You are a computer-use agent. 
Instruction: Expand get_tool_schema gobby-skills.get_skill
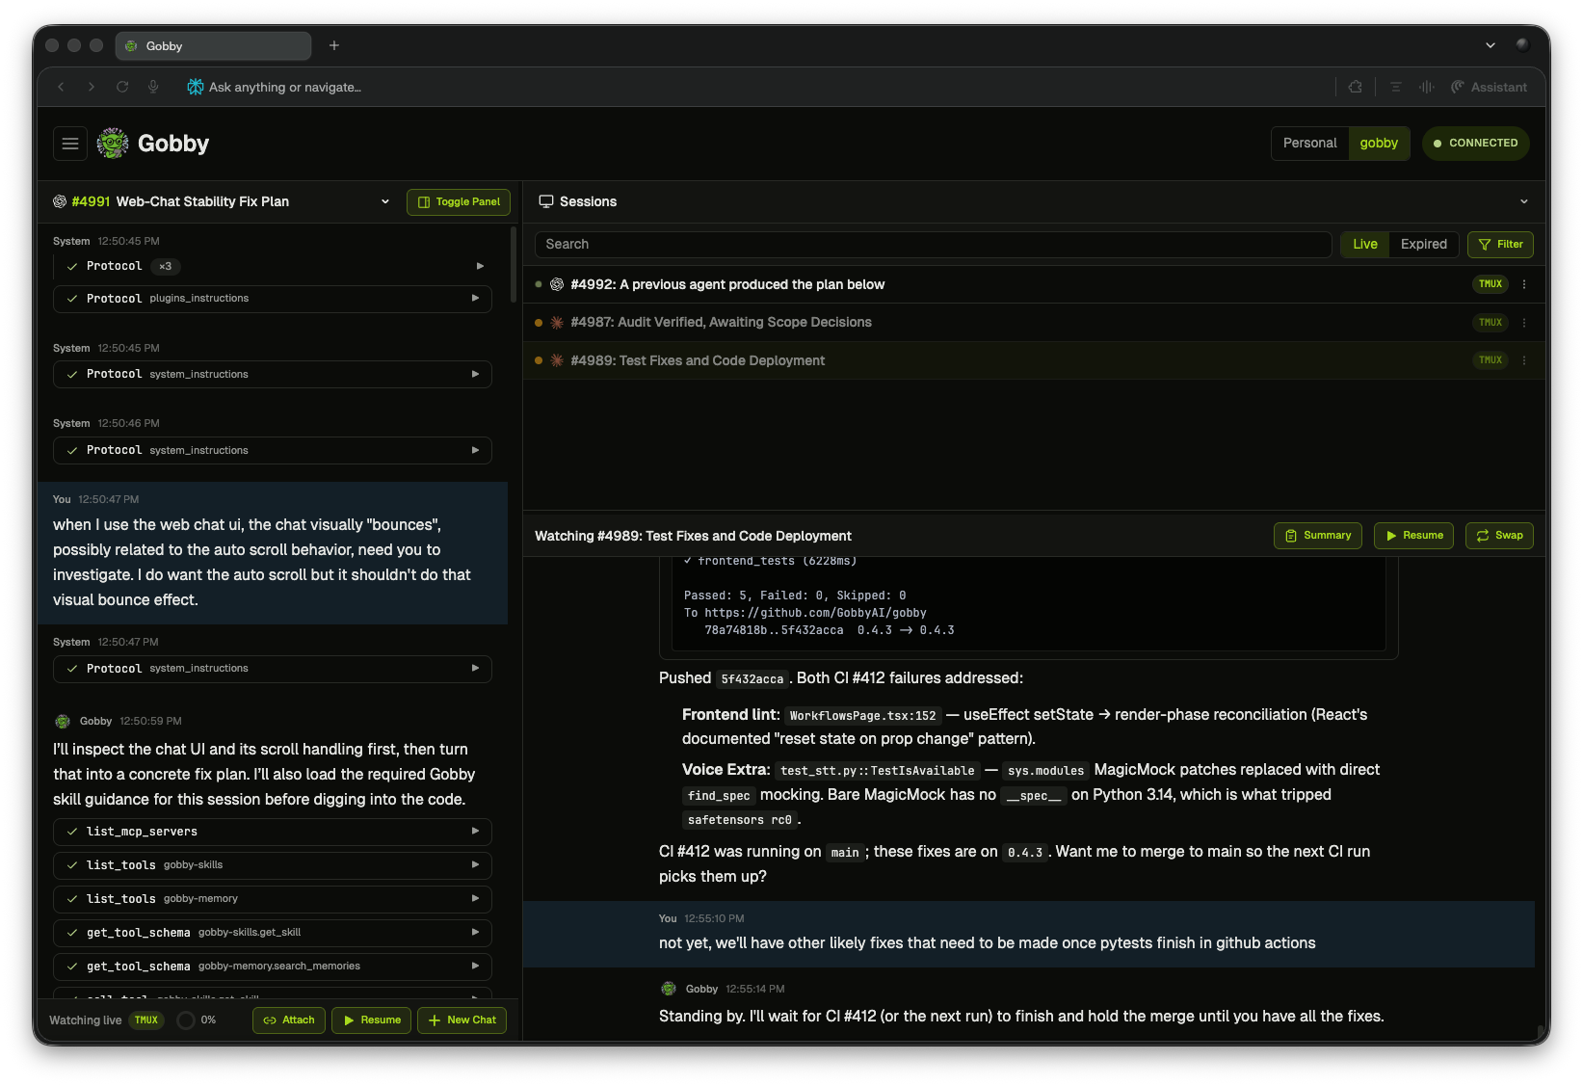click(x=273, y=933)
